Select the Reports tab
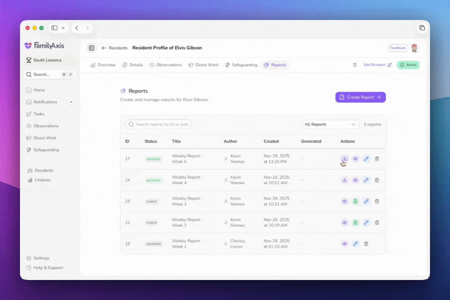Viewport: 450px width, 300px height. click(275, 65)
